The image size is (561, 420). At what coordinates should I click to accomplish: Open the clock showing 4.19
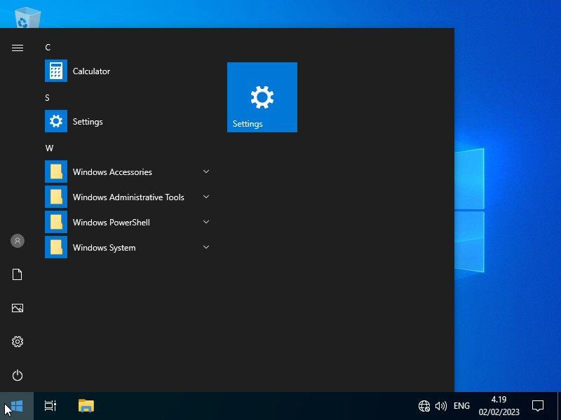pyautogui.click(x=499, y=406)
